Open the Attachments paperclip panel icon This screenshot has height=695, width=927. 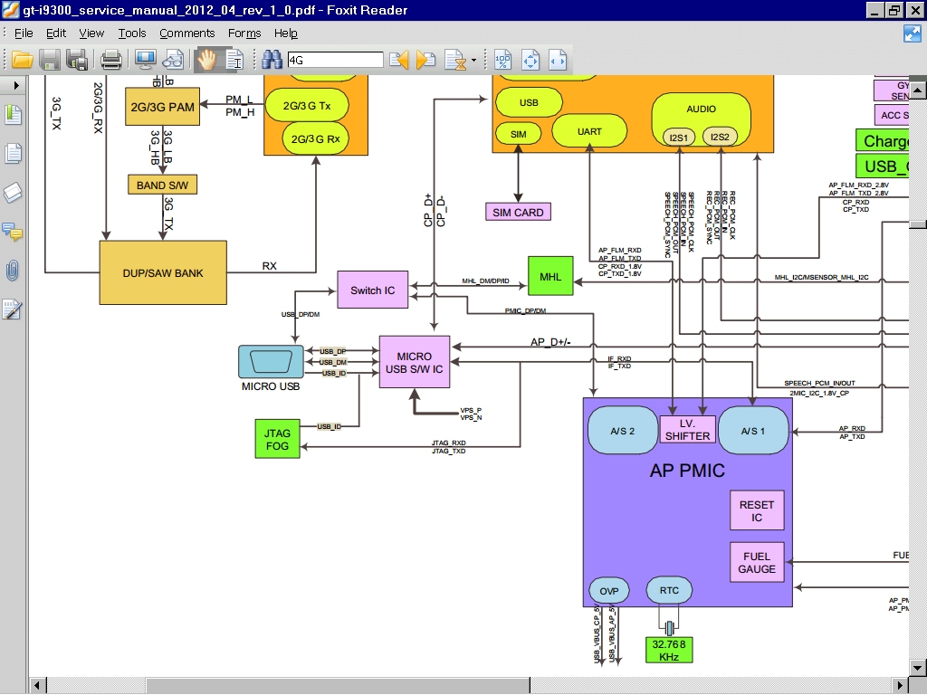13,271
